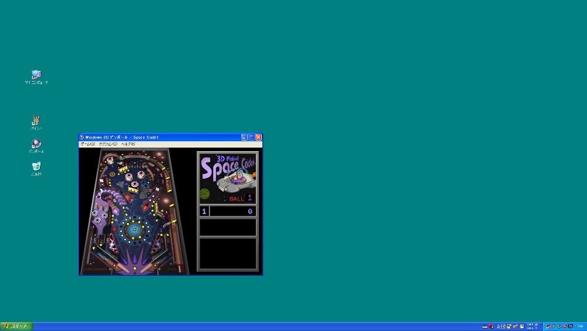Viewport: 587px width, 331px height.
Task: Click the score display showing 0
Action: point(233,212)
